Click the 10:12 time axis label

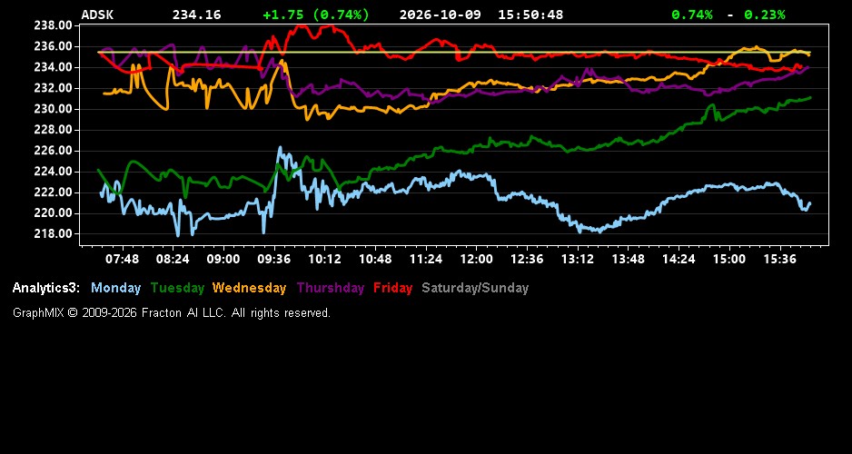[324, 259]
